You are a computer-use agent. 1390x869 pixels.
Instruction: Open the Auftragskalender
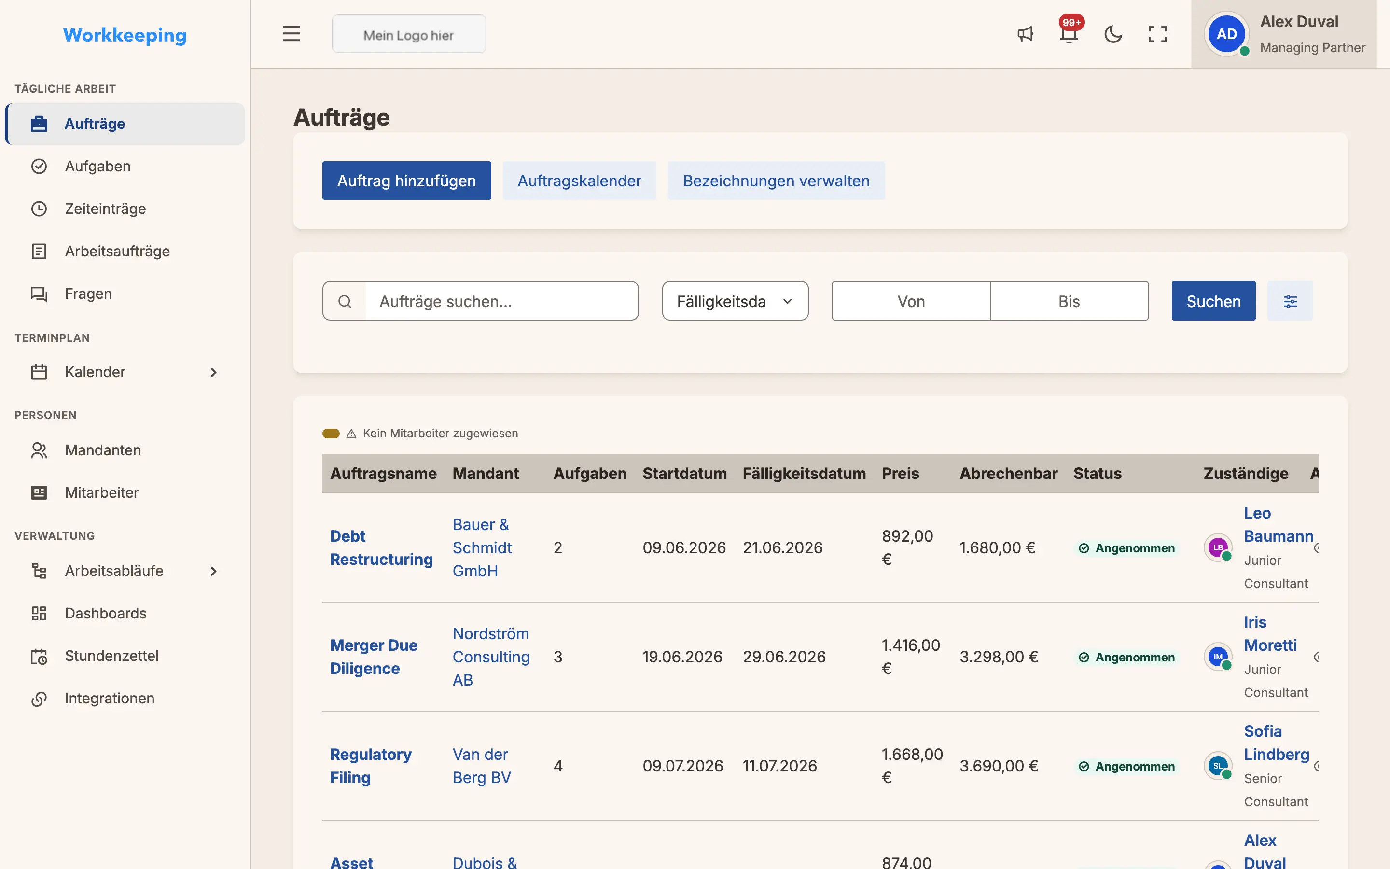(579, 181)
